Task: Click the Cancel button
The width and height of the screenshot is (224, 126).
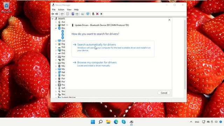Action: point(164,93)
